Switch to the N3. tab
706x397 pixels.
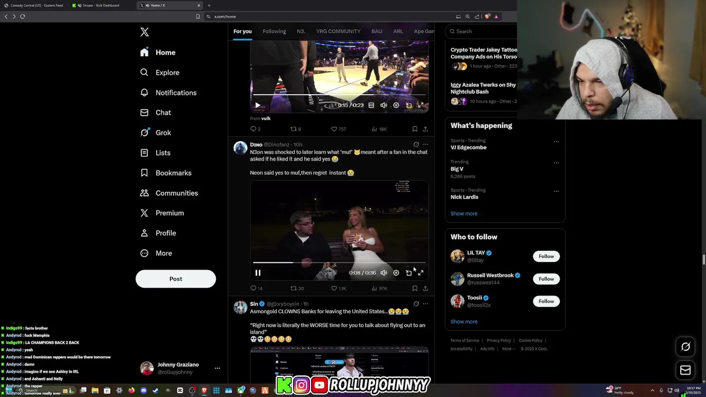pyautogui.click(x=301, y=31)
